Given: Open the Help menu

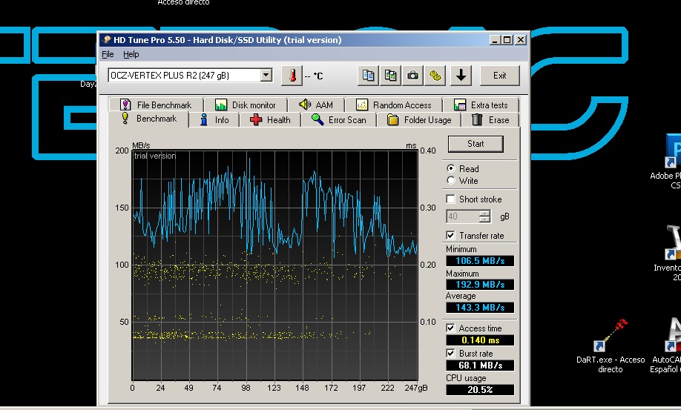Looking at the screenshot, I should (131, 55).
